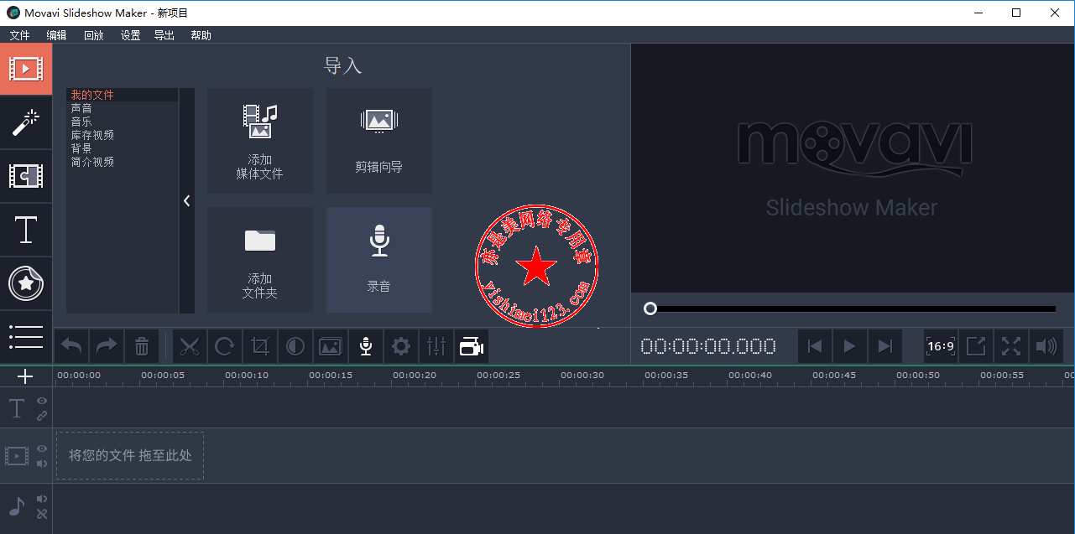The width and height of the screenshot is (1075, 534).
Task: Mute the video track speaker
Action: pos(42,464)
